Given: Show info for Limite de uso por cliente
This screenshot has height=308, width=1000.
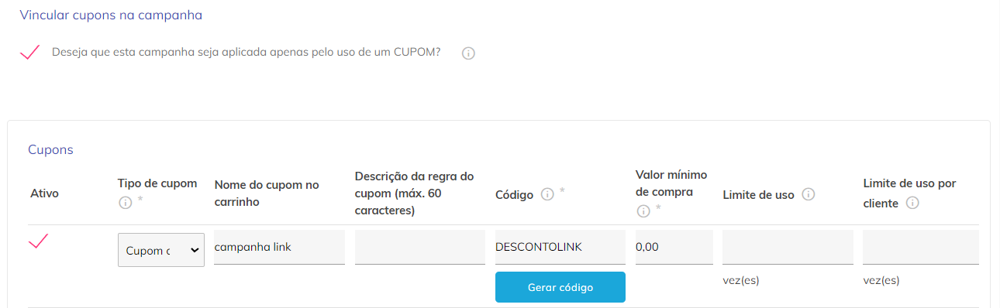Looking at the screenshot, I should coord(912,204).
